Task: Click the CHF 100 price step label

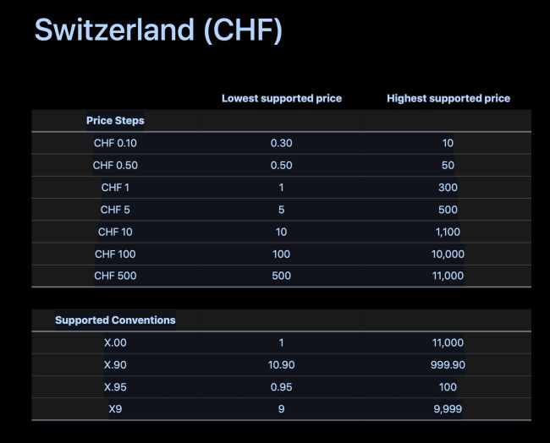Action: click(x=115, y=254)
